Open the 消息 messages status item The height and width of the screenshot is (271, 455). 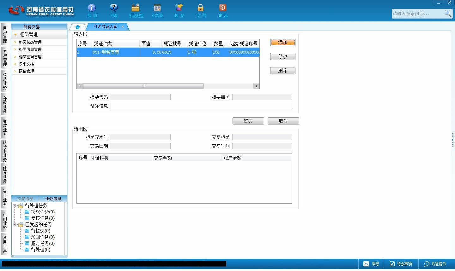click(x=371, y=264)
